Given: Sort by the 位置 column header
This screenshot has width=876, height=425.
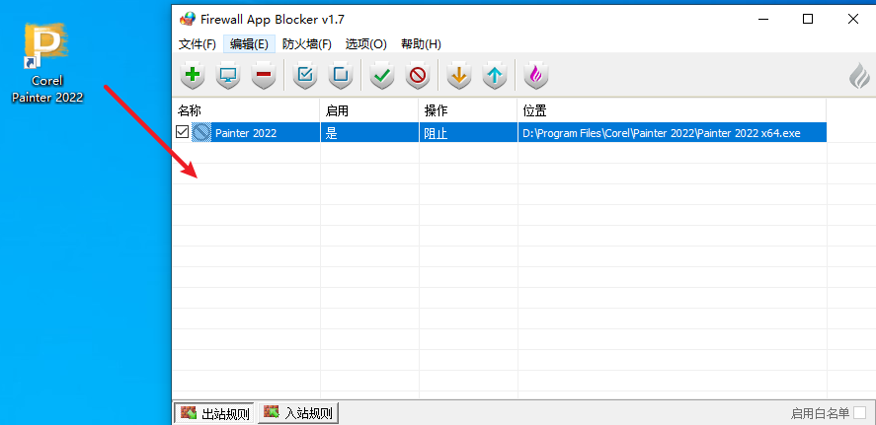Looking at the screenshot, I should click(x=673, y=110).
